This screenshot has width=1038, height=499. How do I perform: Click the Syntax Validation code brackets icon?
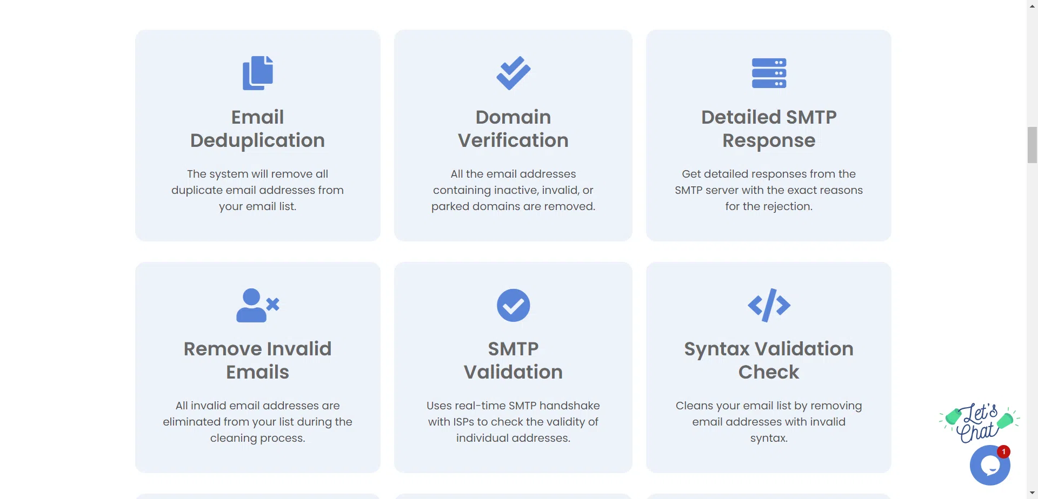(x=769, y=305)
